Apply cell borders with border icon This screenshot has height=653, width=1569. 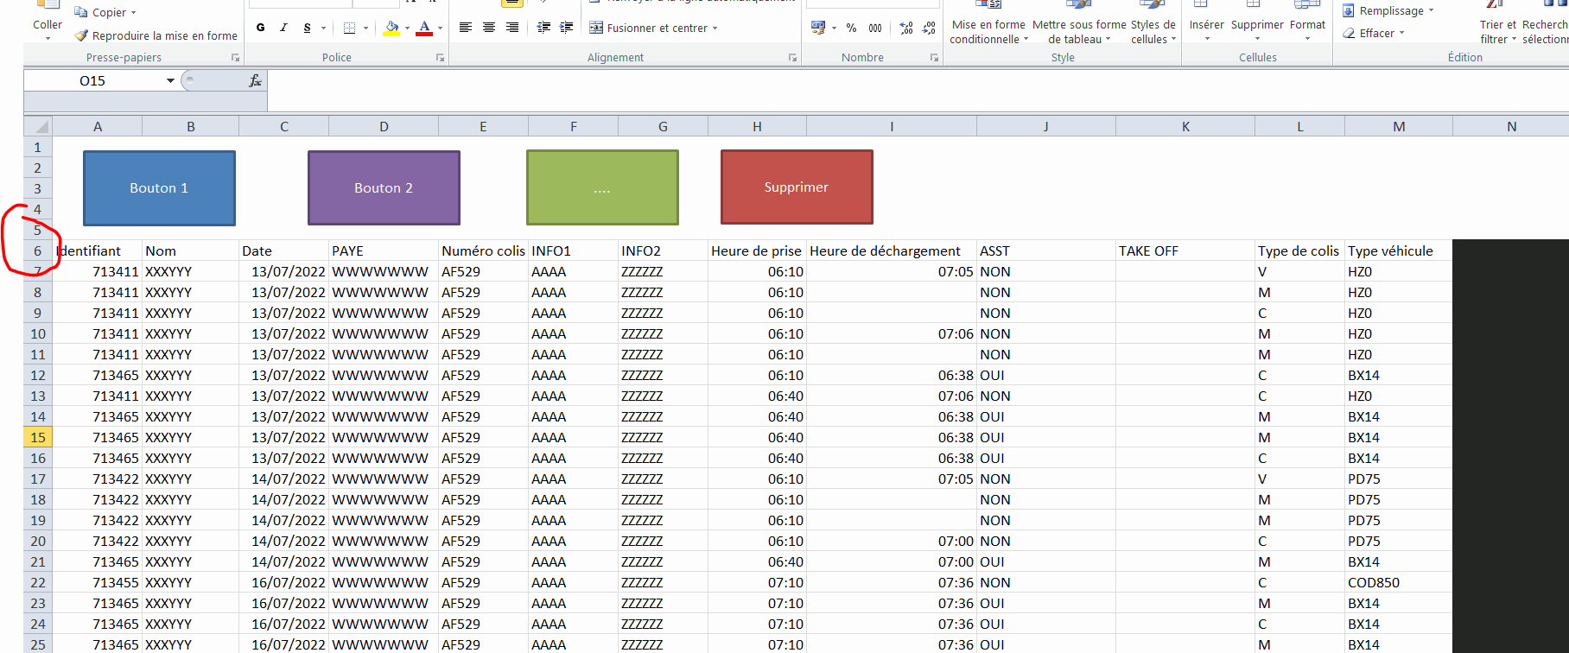349,28
